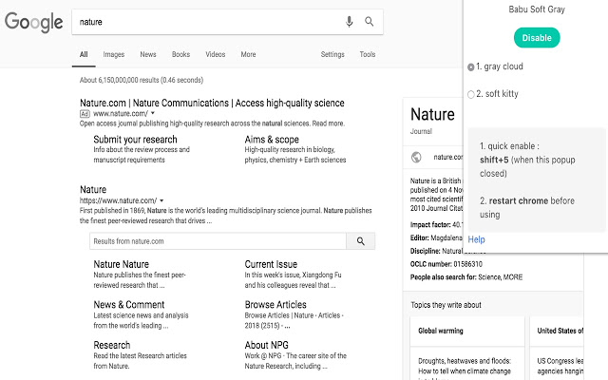Click the 'restart chrome before using' note

coord(527,207)
